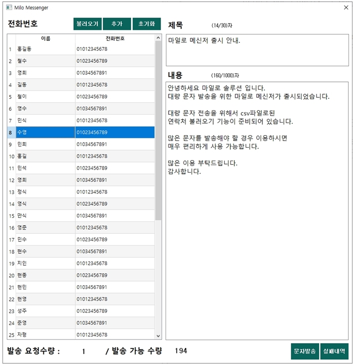This screenshot has height=364, width=354.
Task: Select the highlighted row 8 수영
Action: point(45,133)
